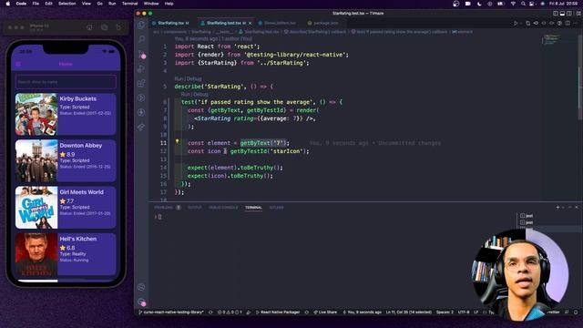
Task: Click the Split Editor icon
Action: coord(568,23)
